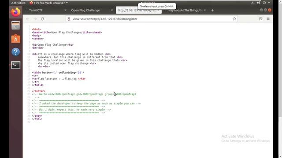This screenshot has width=282, height=158.
Task: Click the 'the flag location will be given' line
Action: point(82,60)
